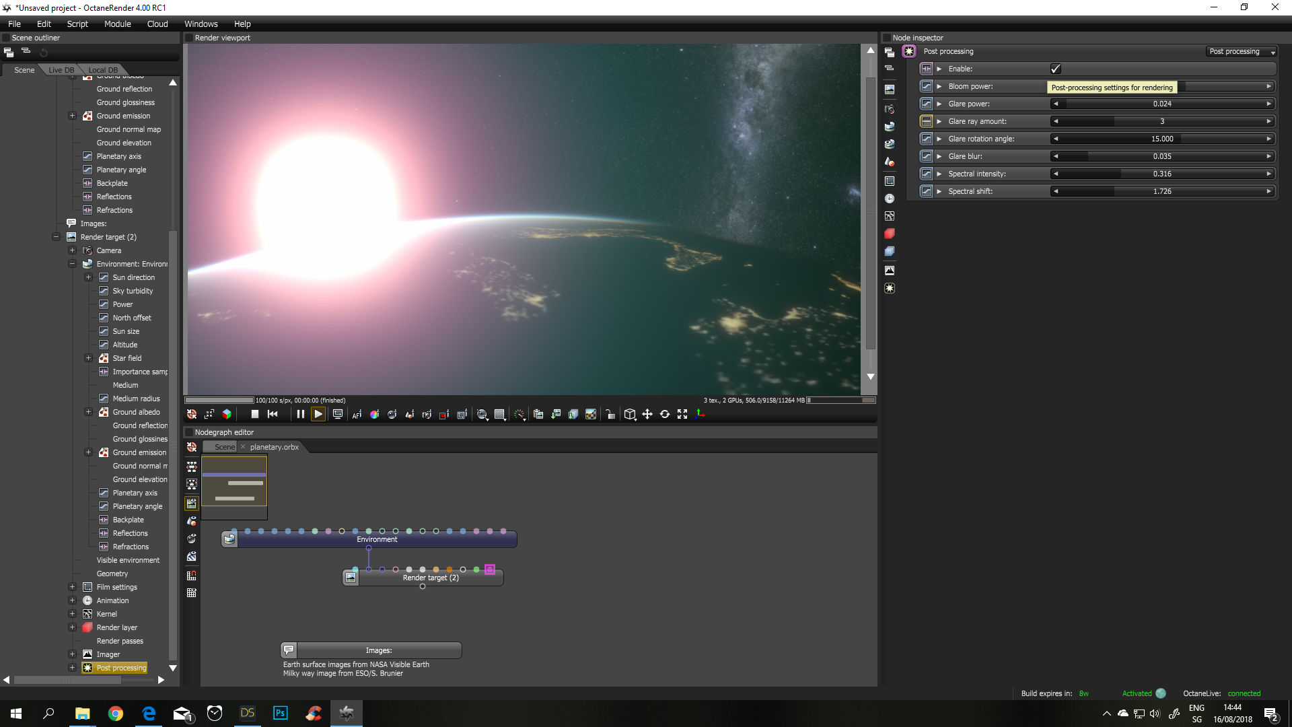The width and height of the screenshot is (1292, 727).
Task: Toggle the Reflections checkbox in the outliner
Action: [x=87, y=197]
